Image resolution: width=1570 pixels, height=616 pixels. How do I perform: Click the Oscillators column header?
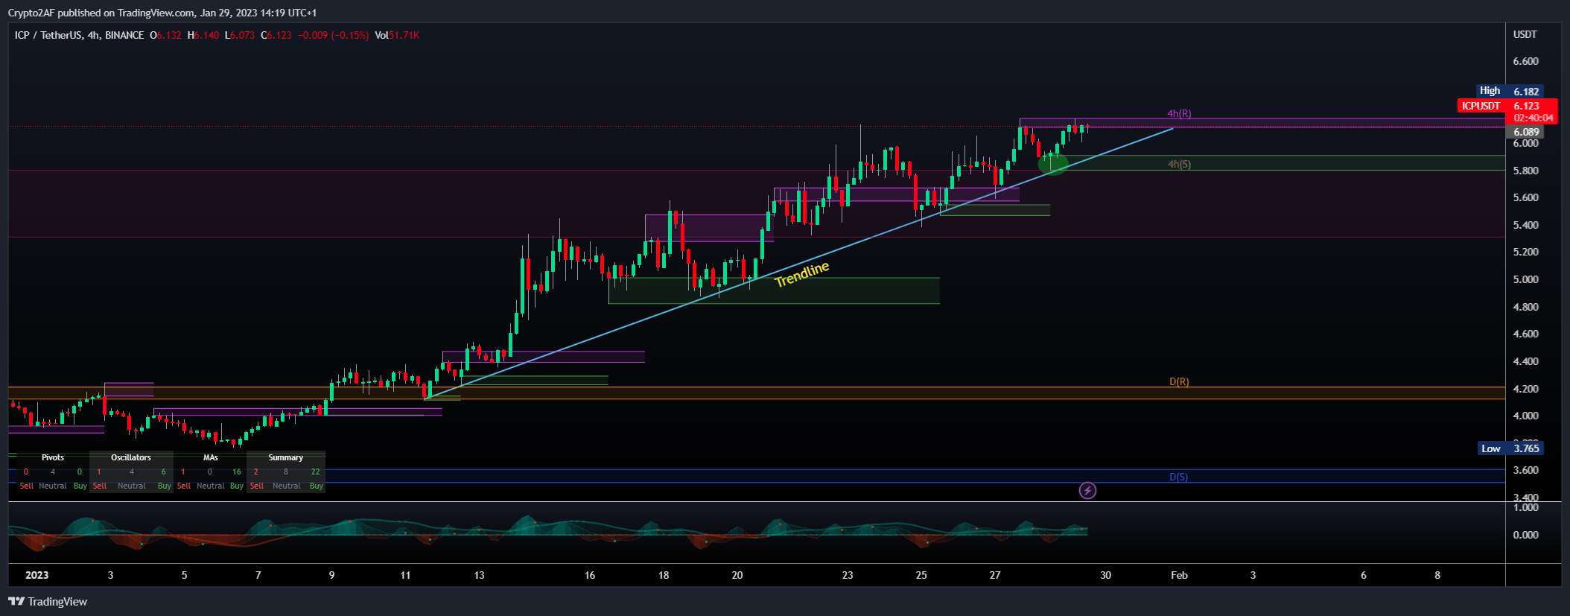pos(131,457)
